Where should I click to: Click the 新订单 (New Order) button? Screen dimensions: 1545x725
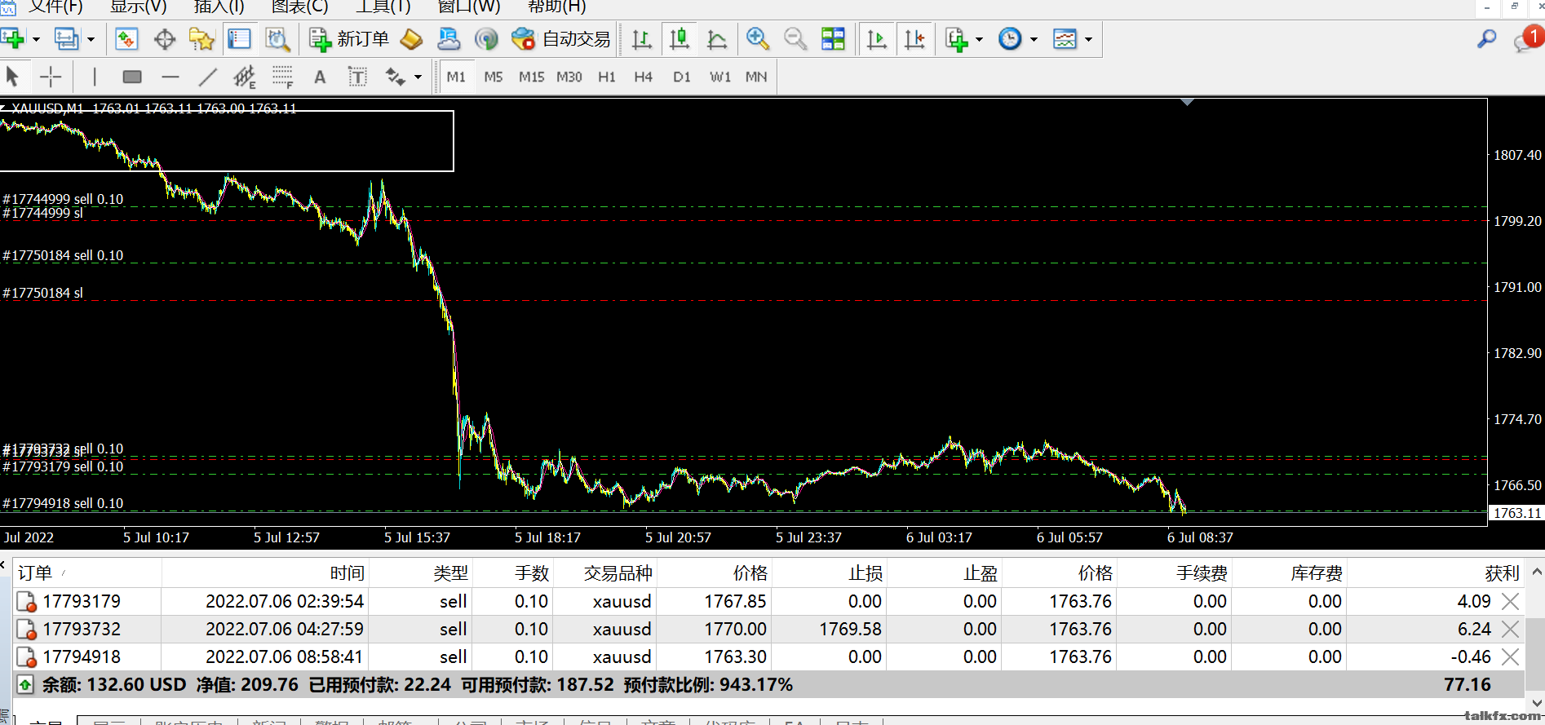[349, 38]
